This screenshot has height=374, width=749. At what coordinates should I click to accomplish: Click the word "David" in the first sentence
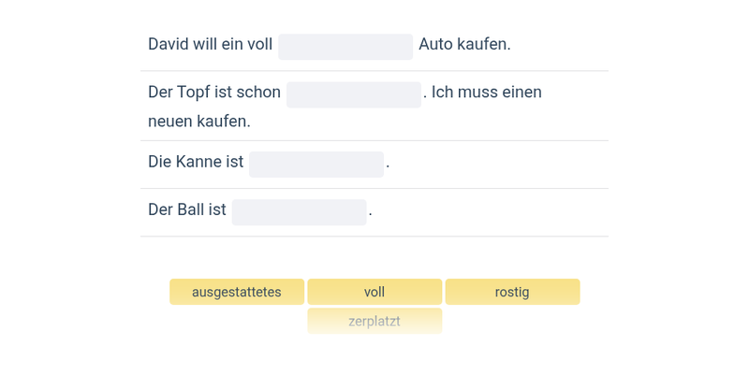tap(169, 45)
